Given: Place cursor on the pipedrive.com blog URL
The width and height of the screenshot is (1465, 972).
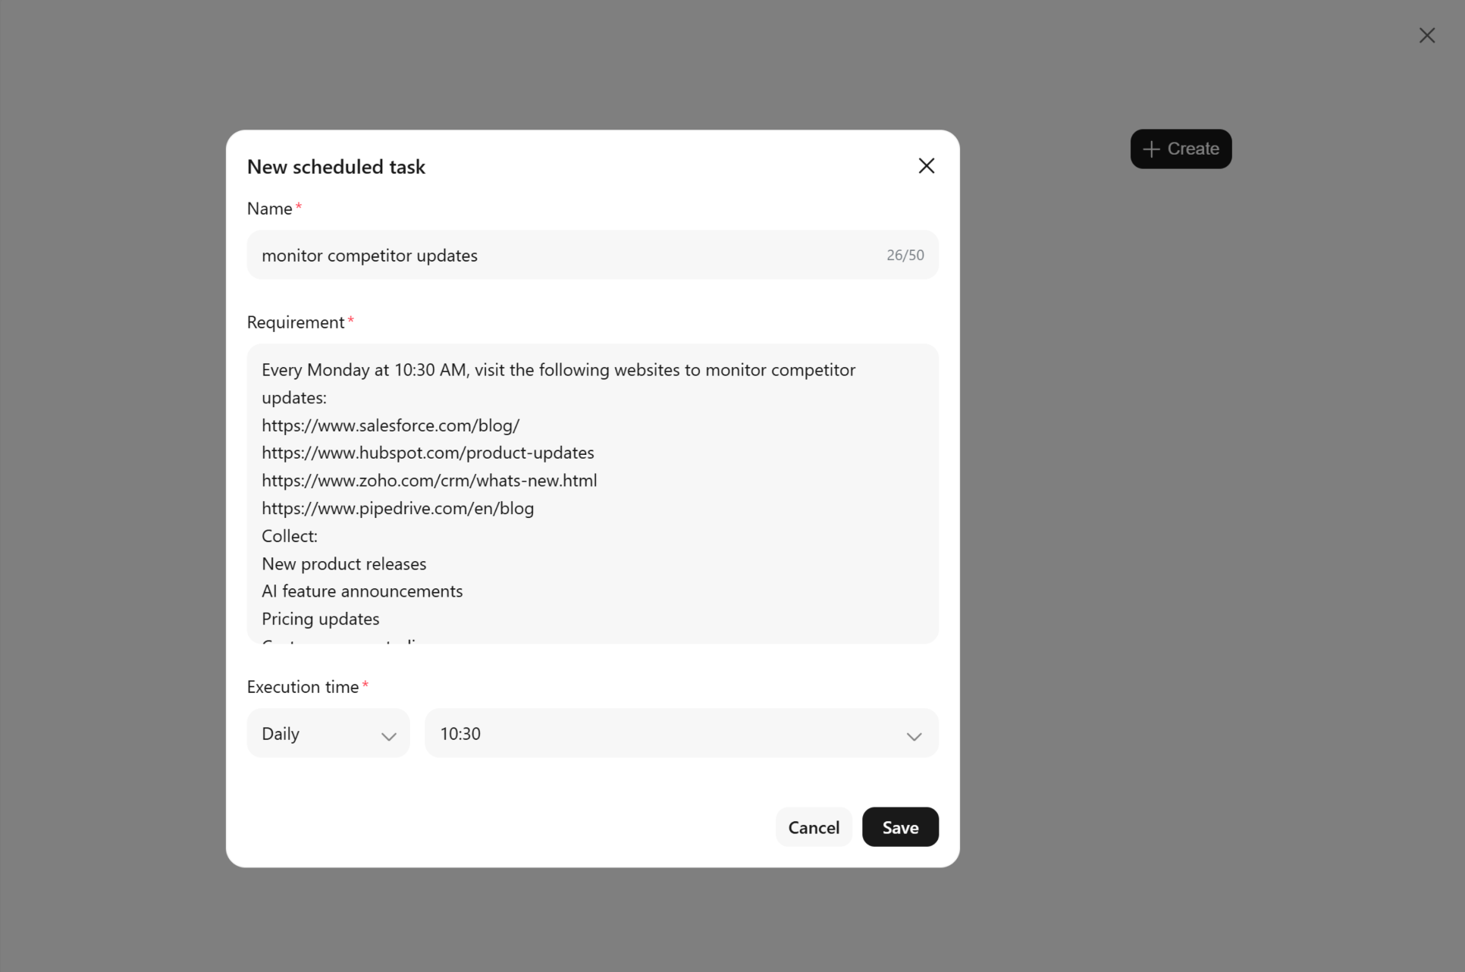Looking at the screenshot, I should click(x=397, y=508).
